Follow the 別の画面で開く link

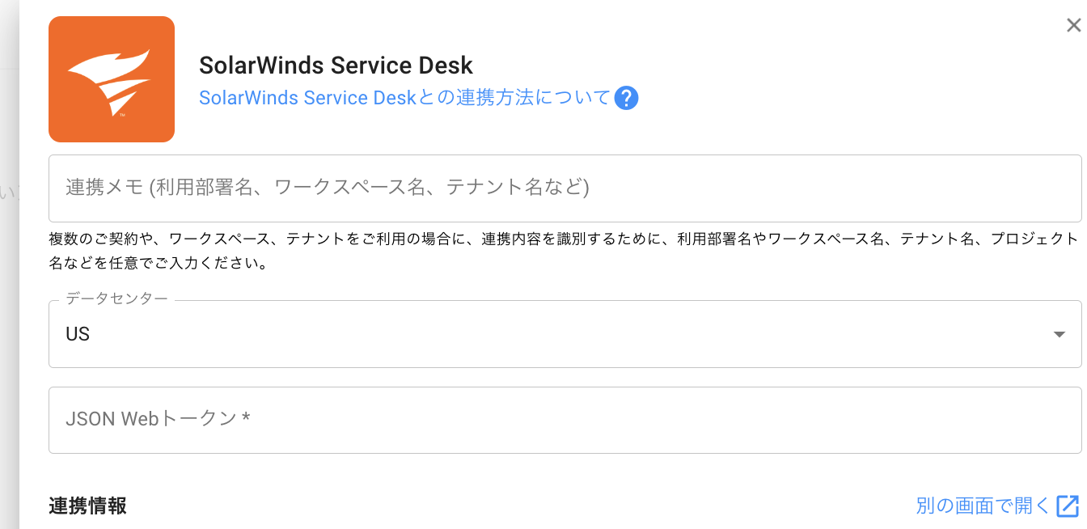tap(983, 506)
